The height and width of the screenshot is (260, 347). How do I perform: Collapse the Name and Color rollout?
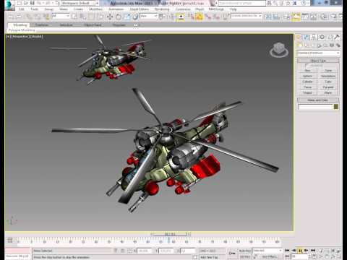[x=318, y=100]
